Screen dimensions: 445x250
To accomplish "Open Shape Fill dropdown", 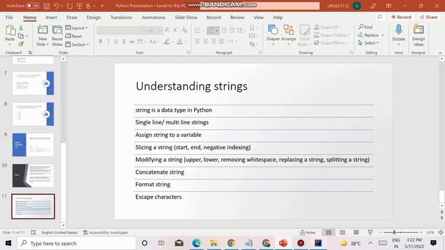I will click(x=327, y=27).
